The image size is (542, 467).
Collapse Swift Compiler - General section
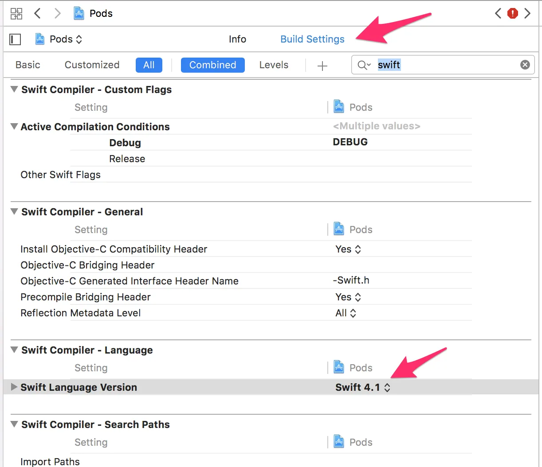pos(14,211)
